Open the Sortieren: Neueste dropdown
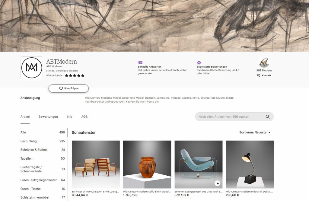 255,132
